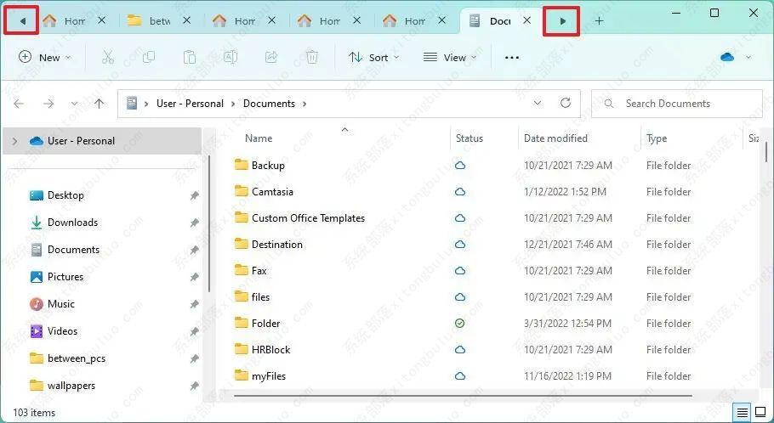The width and height of the screenshot is (774, 423).
Task: Open the See more three-dots menu
Action: (511, 57)
